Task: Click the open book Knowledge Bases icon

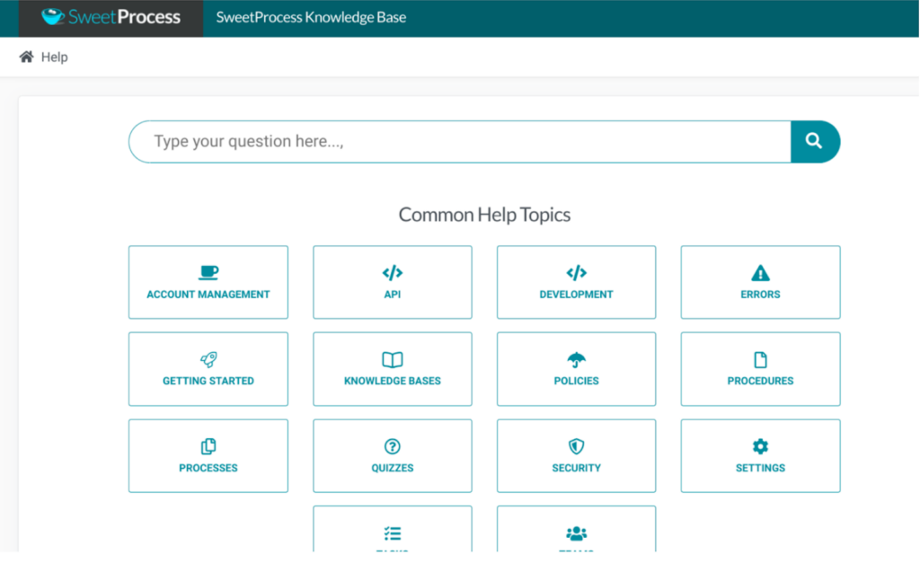Action: pyautogui.click(x=393, y=359)
